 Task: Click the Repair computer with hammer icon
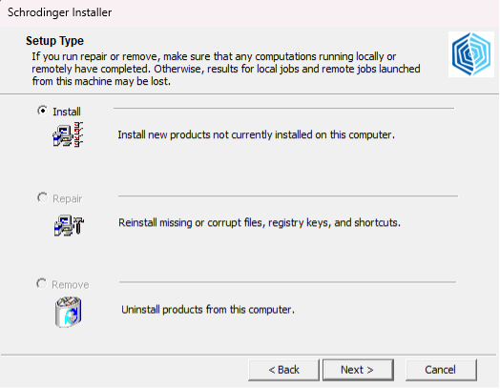pos(69,225)
